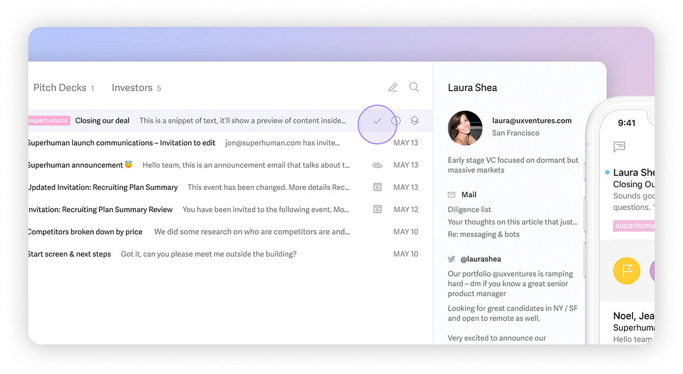Open the Diligence list mail link
The height and width of the screenshot is (374, 683).
tap(469, 209)
